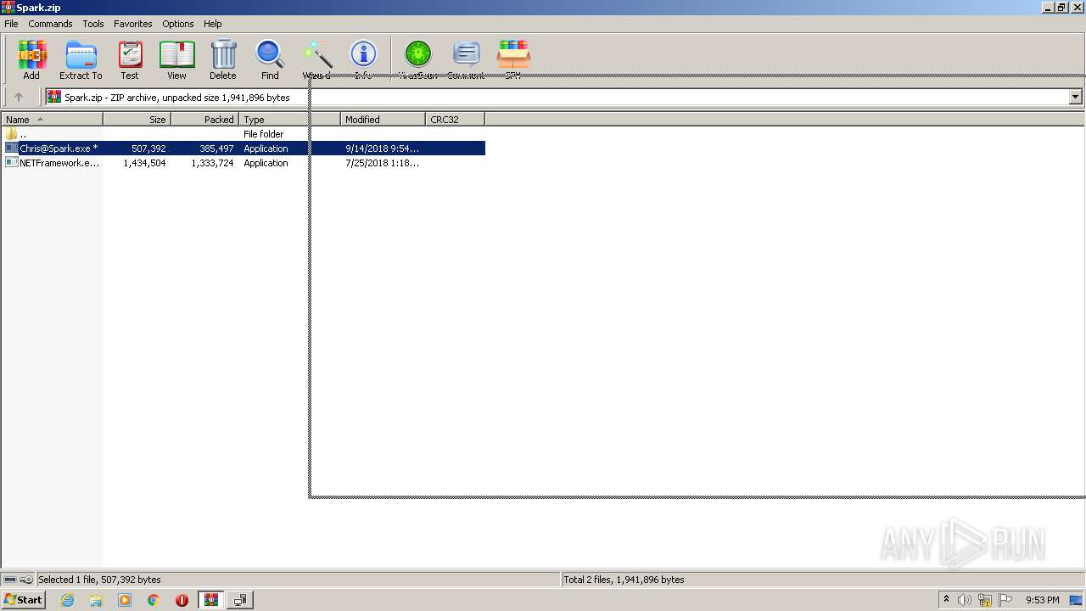Viewport: 1086px width, 611px height.
Task: Click "Total 2 files, 1,941,896 bytes" status text
Action: tap(624, 580)
